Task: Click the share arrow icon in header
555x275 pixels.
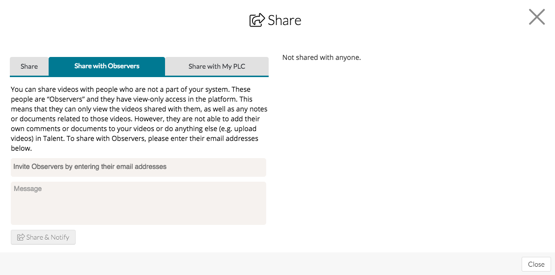Action: pyautogui.click(x=257, y=20)
